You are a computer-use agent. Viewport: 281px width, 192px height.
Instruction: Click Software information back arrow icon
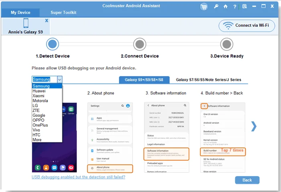coord(204,106)
